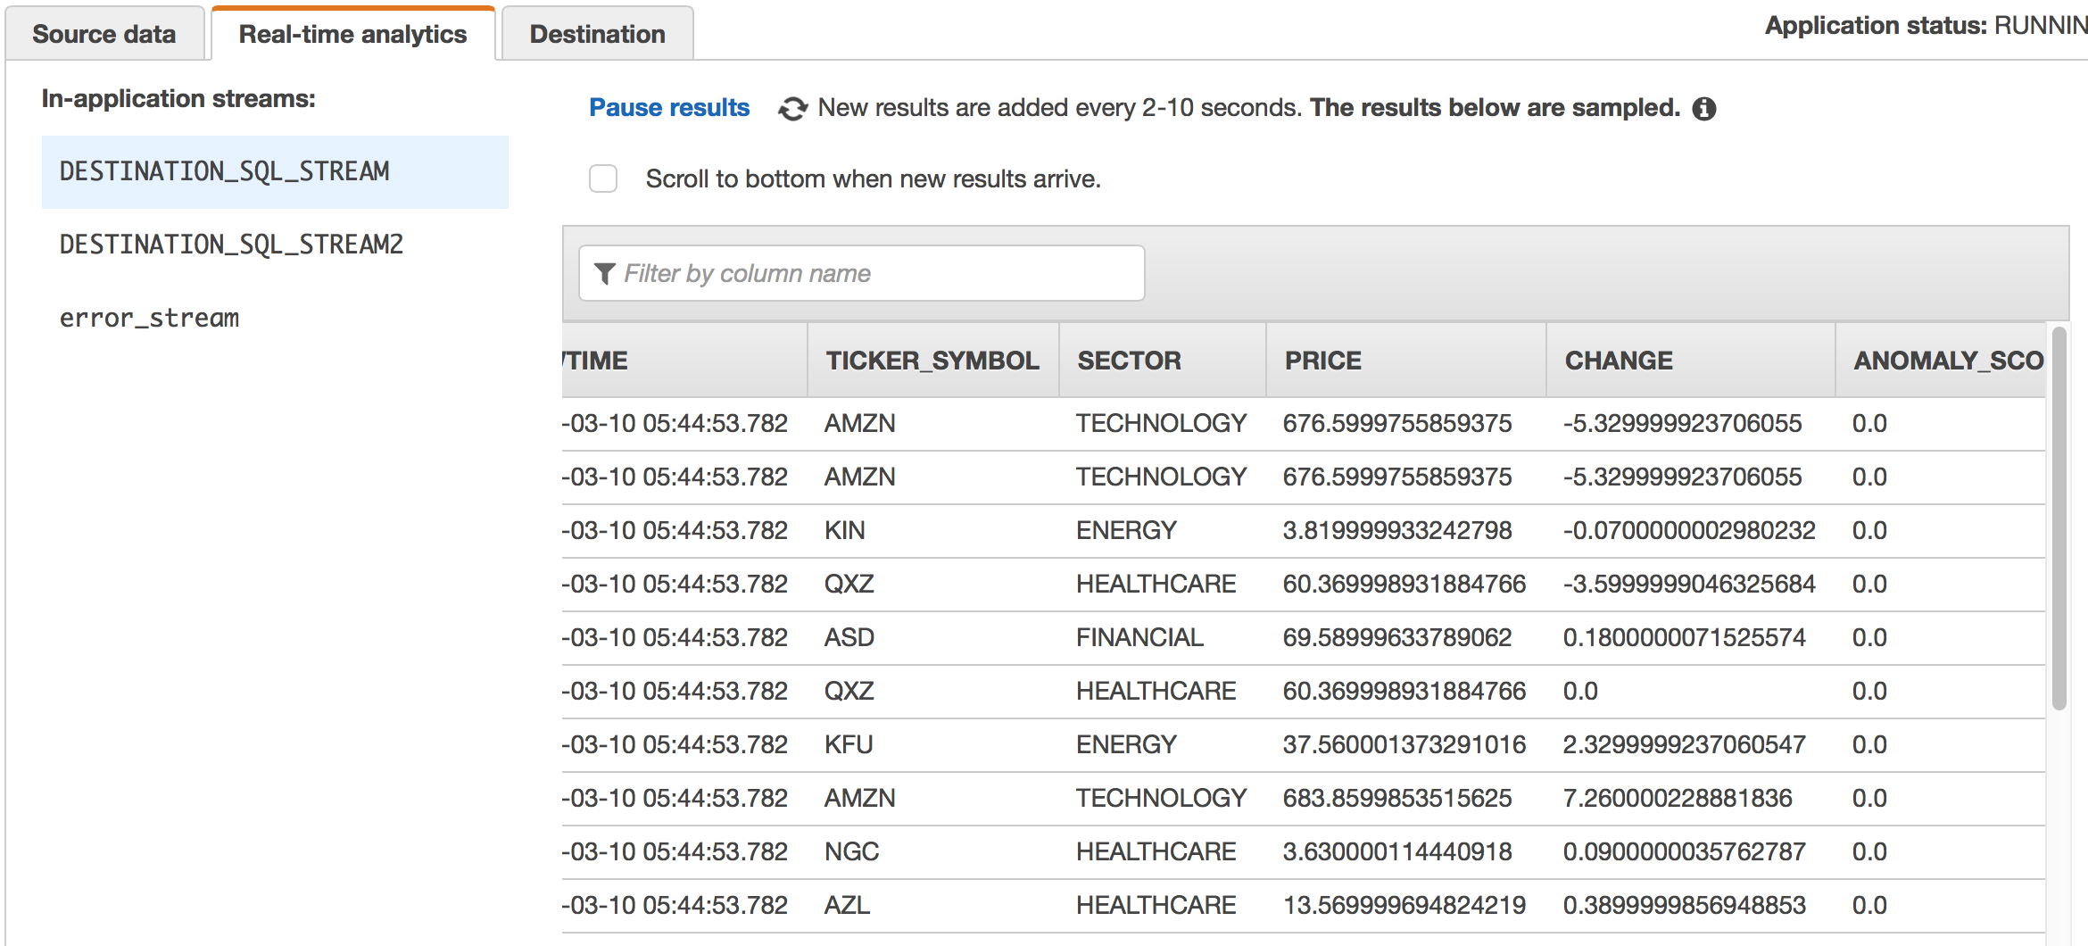Viewport: 2088px width, 946px height.
Task: Click the ANOMALY_SCORE column header
Action: pos(1945,361)
